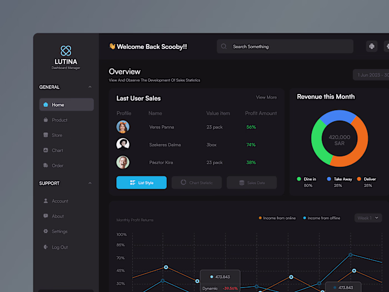Click the Overview heading
The image size is (389, 292).
(x=124, y=72)
